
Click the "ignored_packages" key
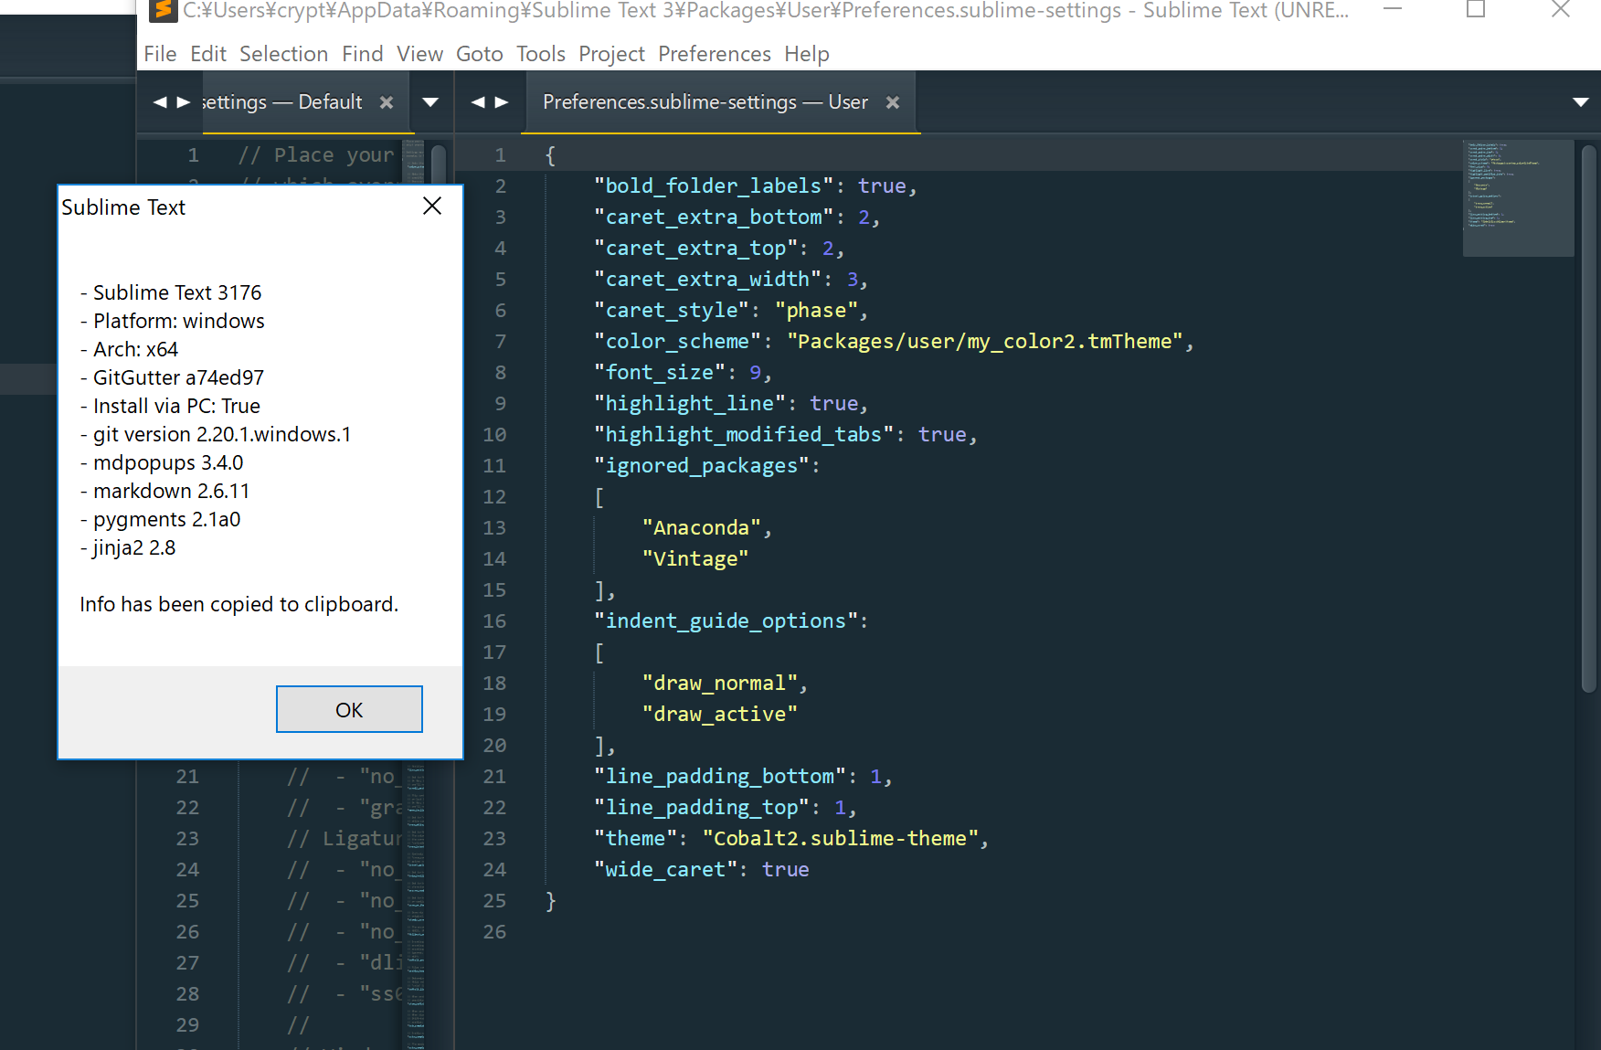(x=701, y=465)
